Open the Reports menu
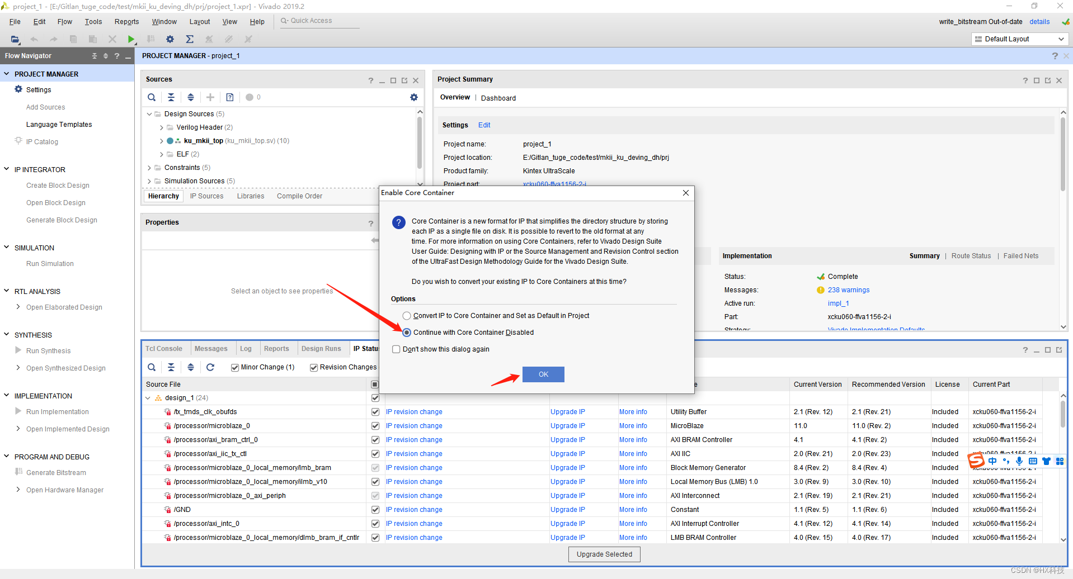This screenshot has width=1073, height=579. click(x=126, y=22)
